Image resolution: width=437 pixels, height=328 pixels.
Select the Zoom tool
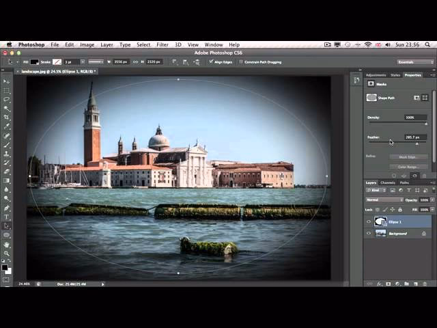coord(6,254)
